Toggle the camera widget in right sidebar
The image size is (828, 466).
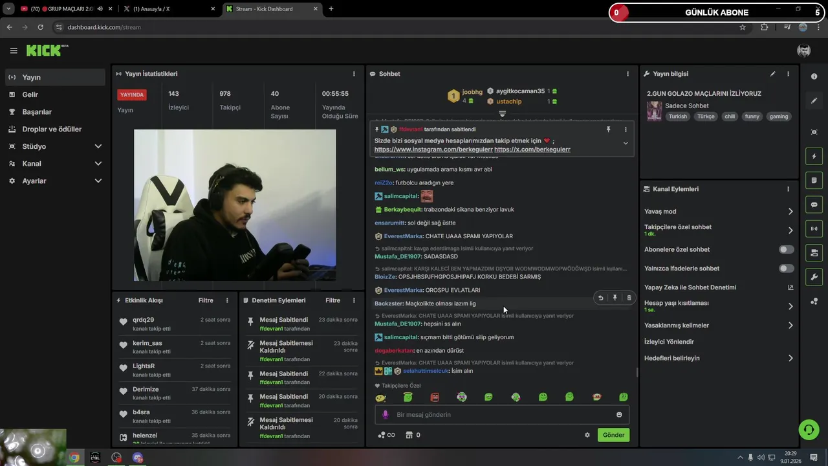(x=814, y=252)
